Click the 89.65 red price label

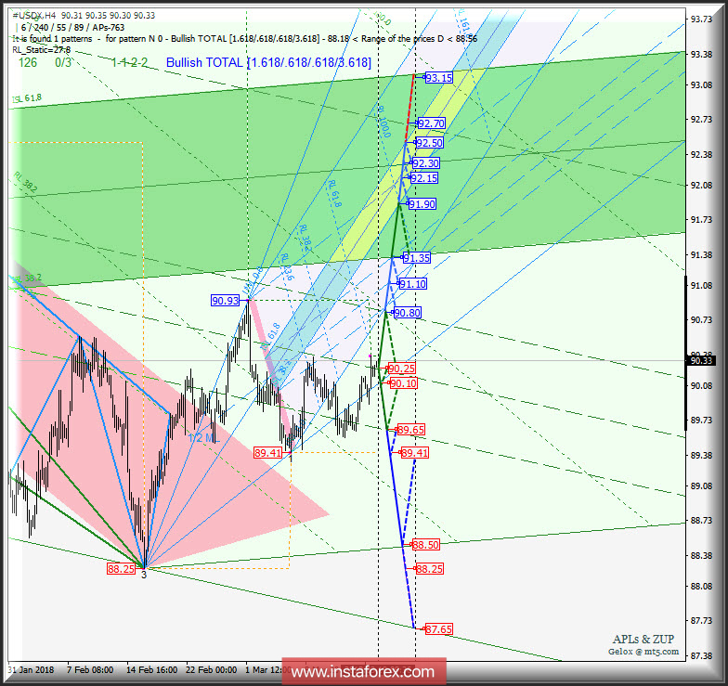click(x=410, y=430)
